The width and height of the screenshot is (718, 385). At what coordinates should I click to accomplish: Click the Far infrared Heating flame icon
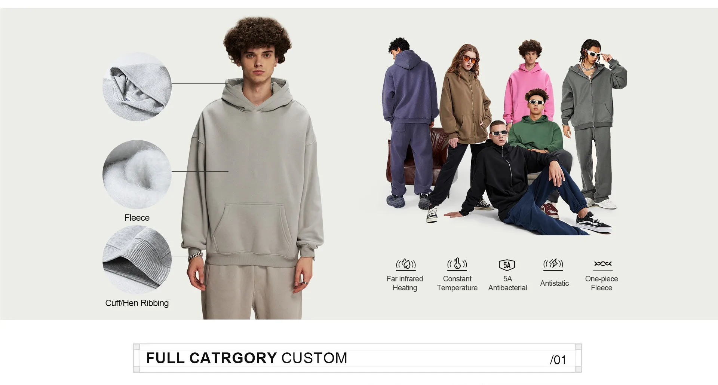pos(406,265)
